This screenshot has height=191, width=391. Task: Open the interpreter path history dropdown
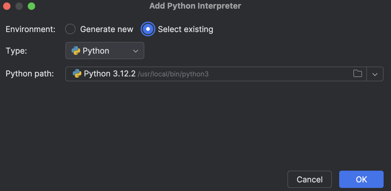pos(375,74)
